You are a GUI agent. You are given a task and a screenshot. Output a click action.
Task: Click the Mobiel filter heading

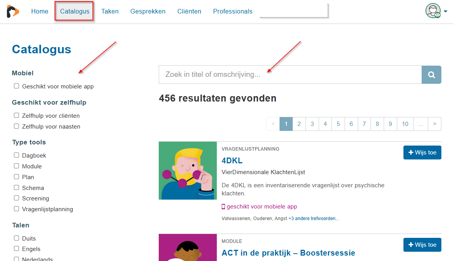pos(22,73)
